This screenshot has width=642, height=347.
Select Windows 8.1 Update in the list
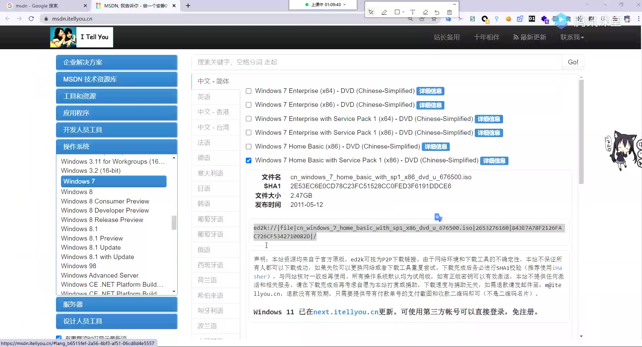coord(91,248)
